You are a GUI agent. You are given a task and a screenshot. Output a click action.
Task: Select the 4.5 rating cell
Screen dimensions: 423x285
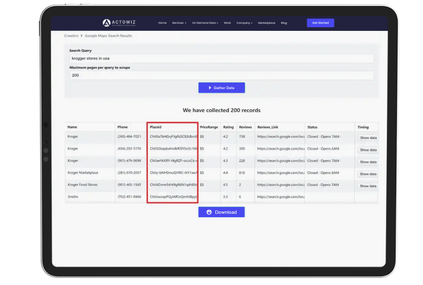tap(225, 185)
